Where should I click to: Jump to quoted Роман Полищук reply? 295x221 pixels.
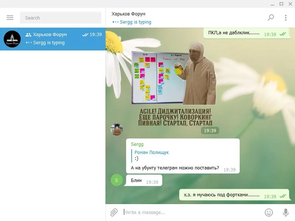[152, 155]
